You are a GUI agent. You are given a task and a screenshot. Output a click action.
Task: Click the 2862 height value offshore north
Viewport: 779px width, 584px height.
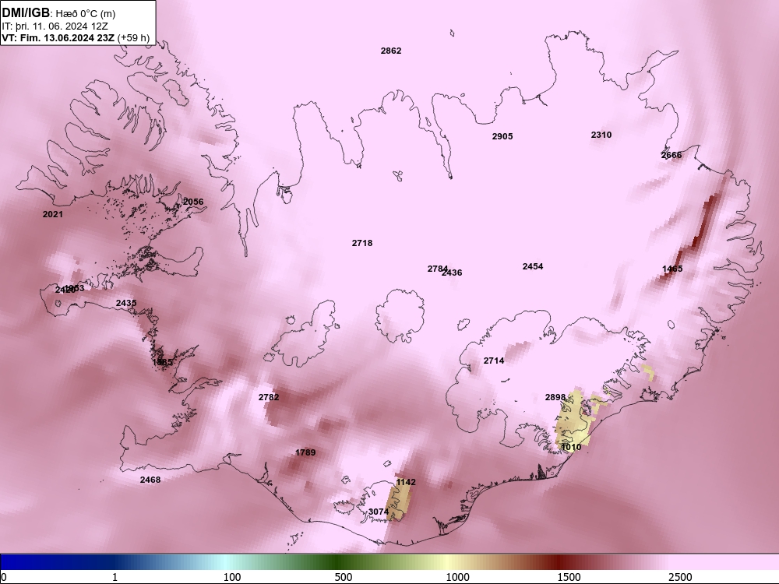[x=391, y=51]
